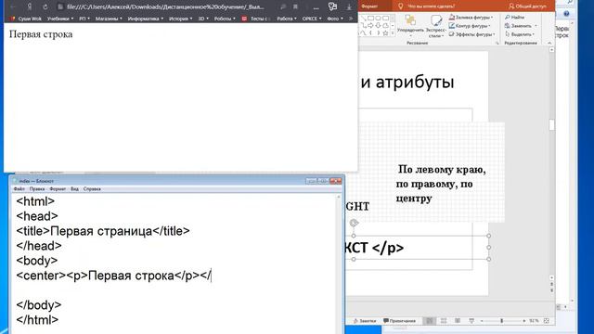Switch to Reading view in status bar
594x334 pixels.
(x=458, y=321)
